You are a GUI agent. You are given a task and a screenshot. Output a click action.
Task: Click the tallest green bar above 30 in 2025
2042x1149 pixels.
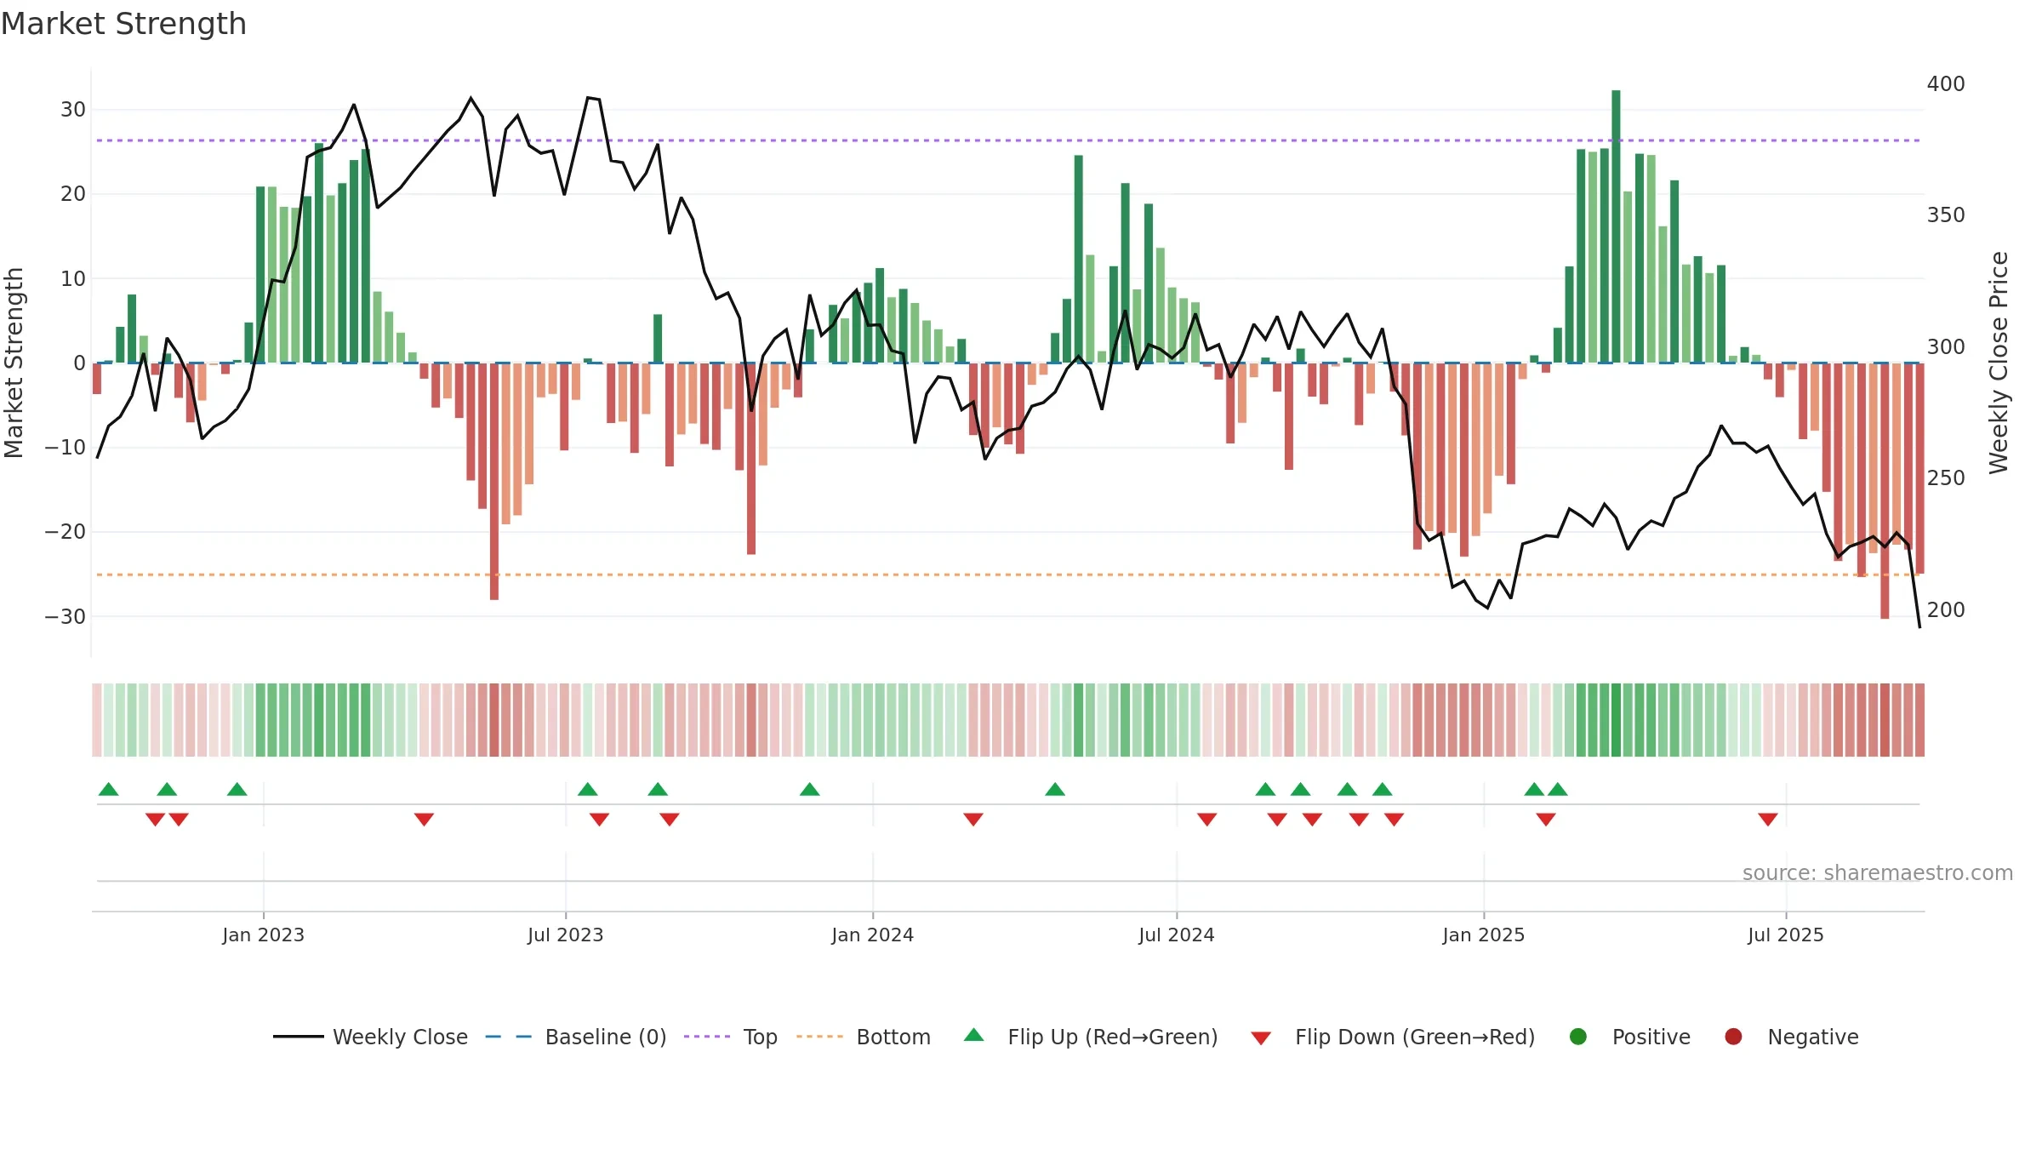[1616, 226]
